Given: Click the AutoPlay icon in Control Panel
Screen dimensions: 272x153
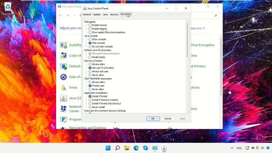Looking at the screenshot, I should (63, 45).
